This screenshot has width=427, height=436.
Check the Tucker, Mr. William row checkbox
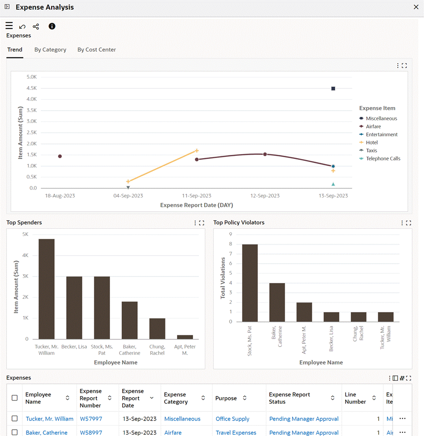coord(15,419)
